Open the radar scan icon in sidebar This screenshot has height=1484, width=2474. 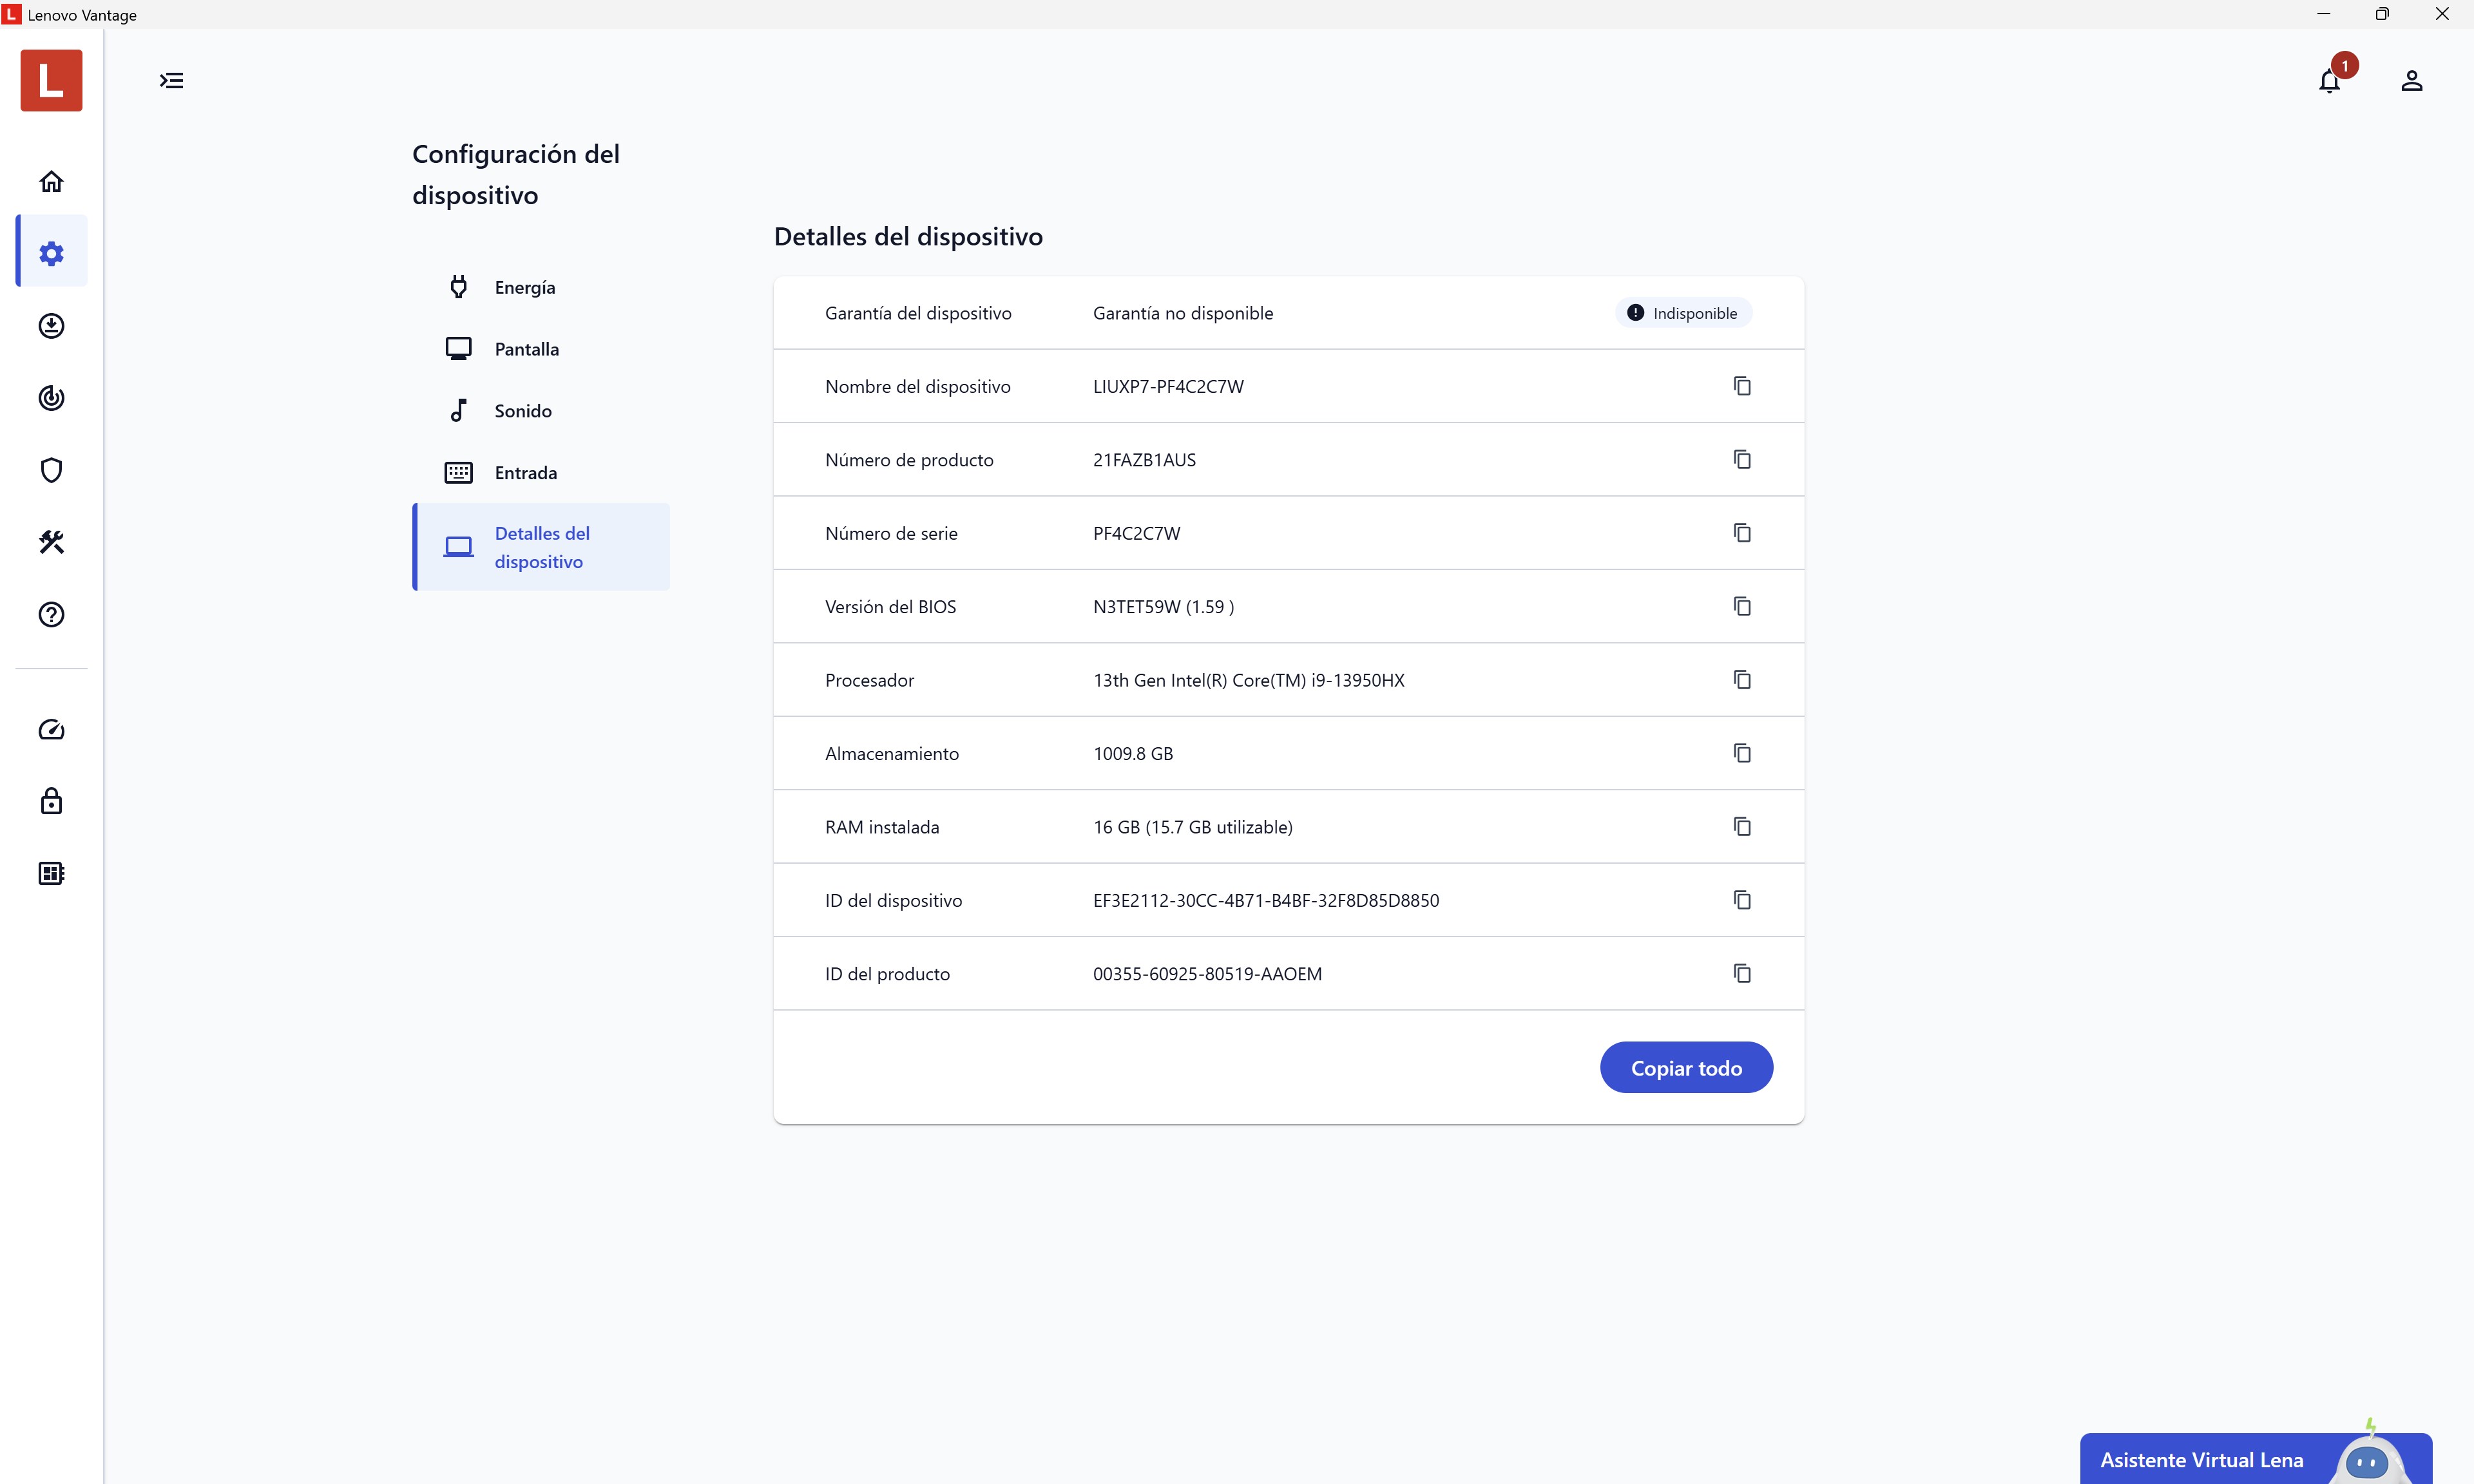51,398
